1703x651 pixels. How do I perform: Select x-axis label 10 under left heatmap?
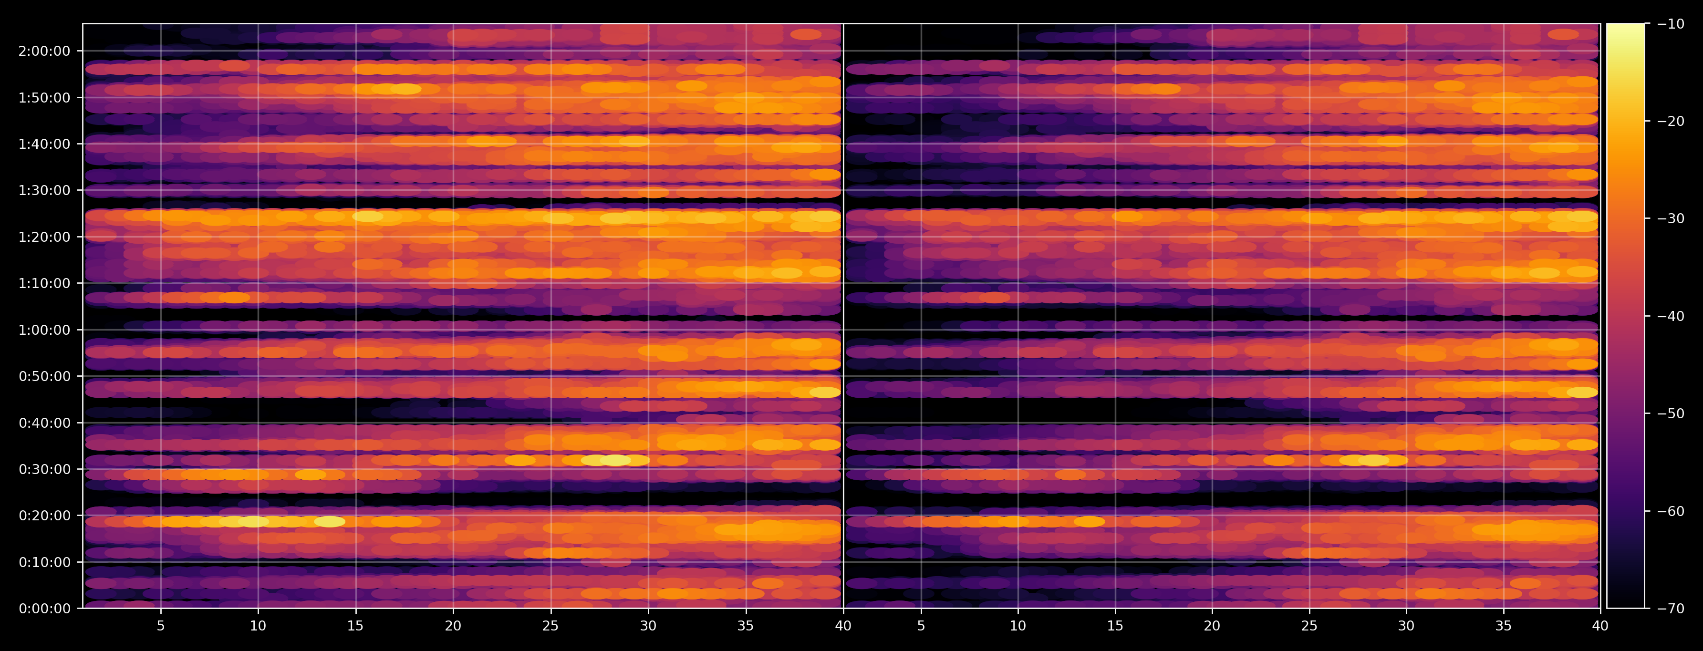coord(258,626)
